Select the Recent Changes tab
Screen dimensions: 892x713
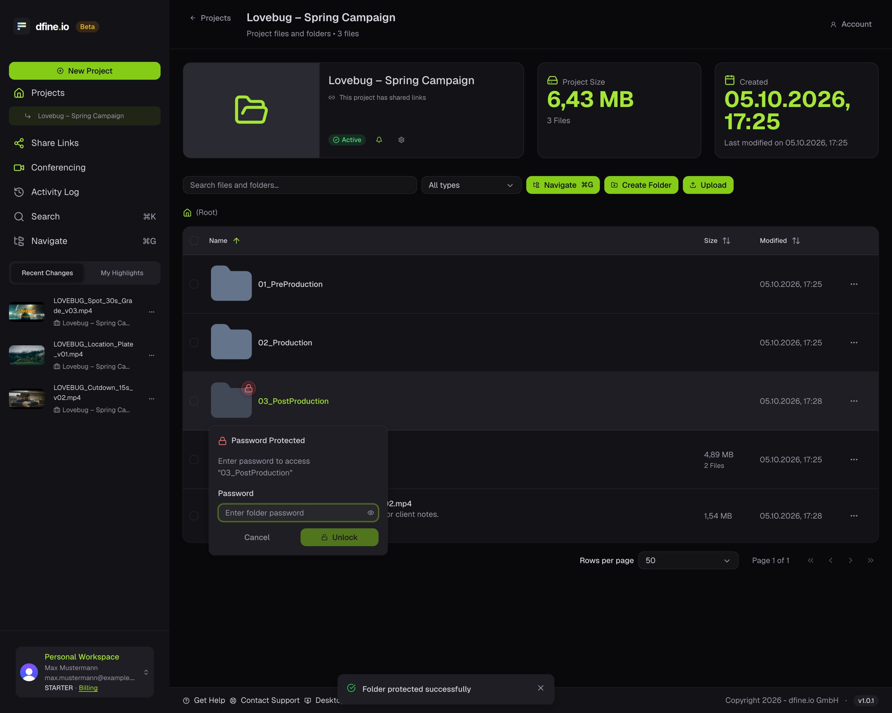pyautogui.click(x=47, y=273)
